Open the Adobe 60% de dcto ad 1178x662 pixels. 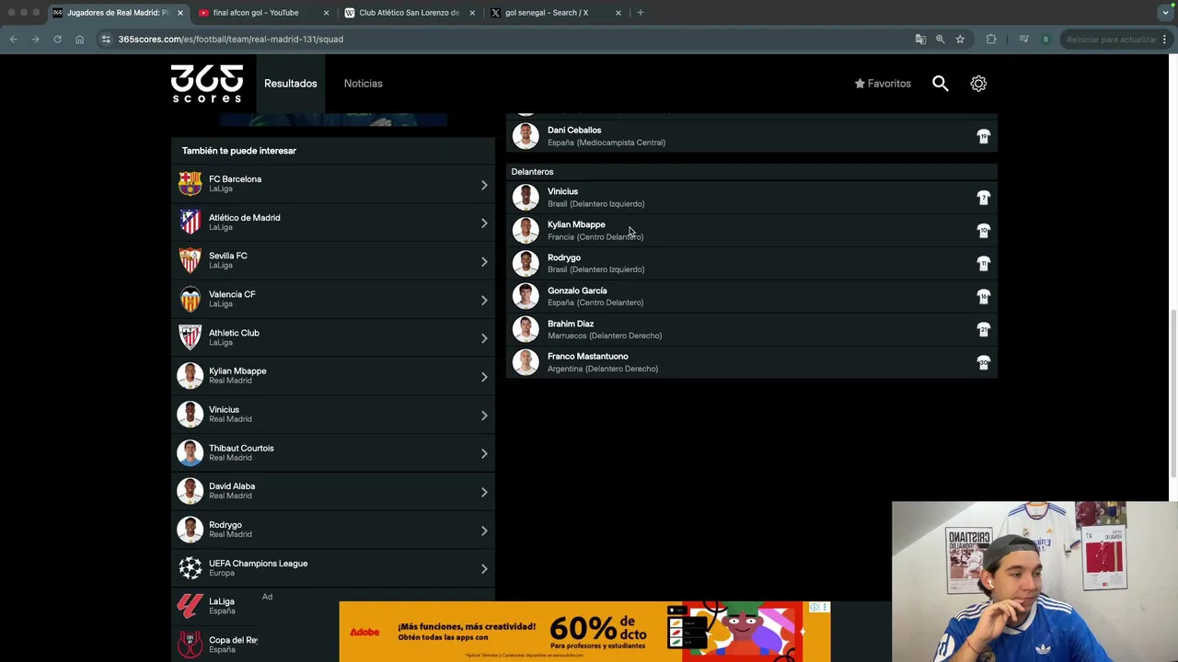point(584,632)
